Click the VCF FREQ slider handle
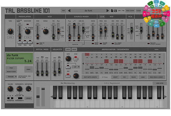The height and width of the screenshot is (116, 171). (101, 31)
